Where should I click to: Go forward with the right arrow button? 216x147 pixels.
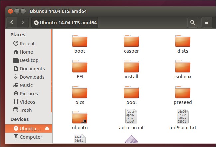23,22
